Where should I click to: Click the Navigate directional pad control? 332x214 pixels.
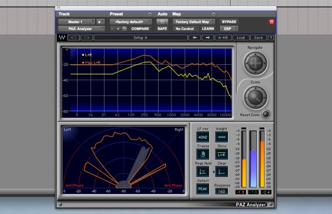tap(255, 63)
